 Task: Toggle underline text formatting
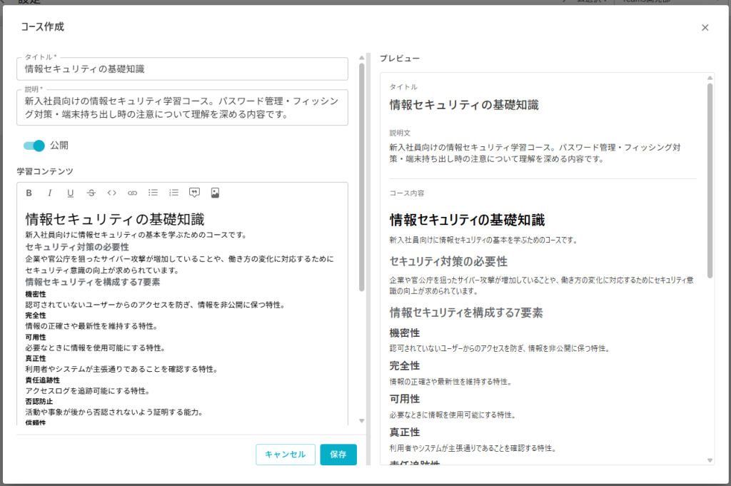(71, 193)
